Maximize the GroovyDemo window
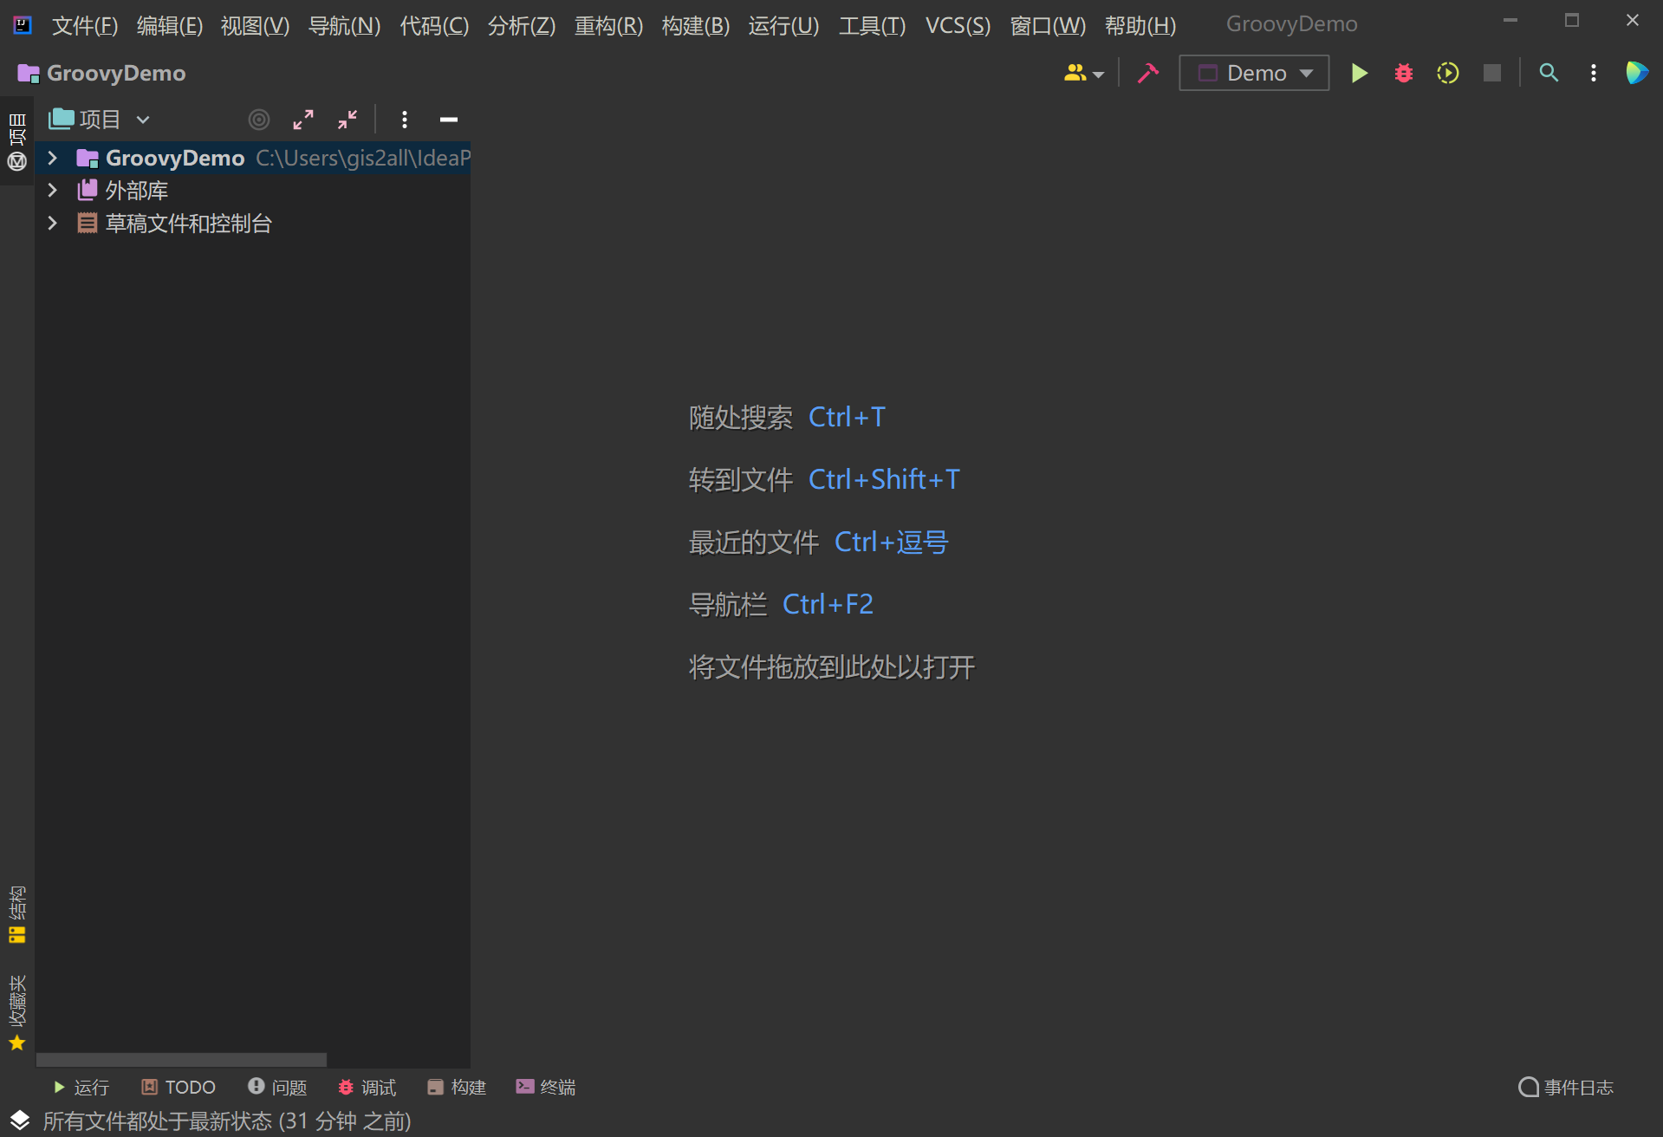The width and height of the screenshot is (1663, 1137). (x=1571, y=20)
